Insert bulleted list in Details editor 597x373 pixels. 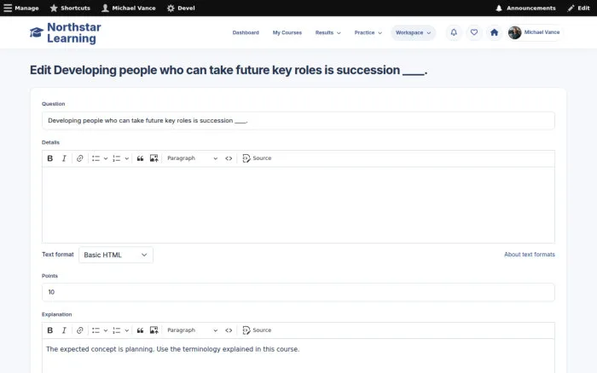tap(96, 158)
